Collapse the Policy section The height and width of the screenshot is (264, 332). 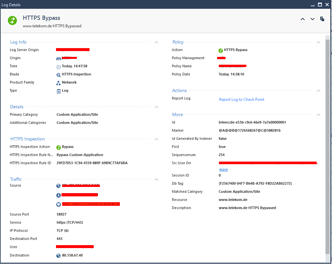pos(318,42)
